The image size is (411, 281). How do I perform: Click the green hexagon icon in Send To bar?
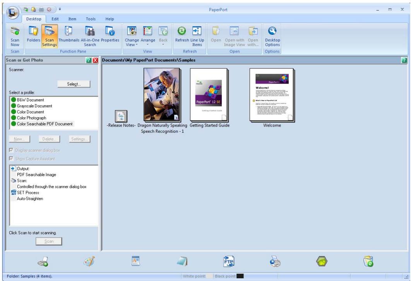(322, 261)
